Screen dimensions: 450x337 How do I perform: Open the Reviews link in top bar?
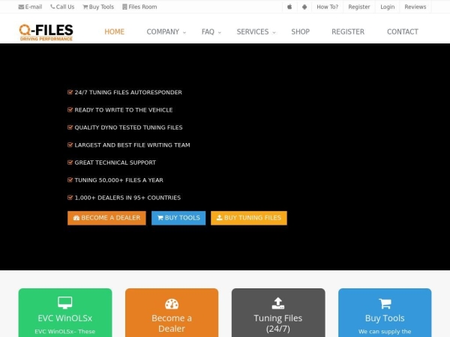click(x=415, y=7)
